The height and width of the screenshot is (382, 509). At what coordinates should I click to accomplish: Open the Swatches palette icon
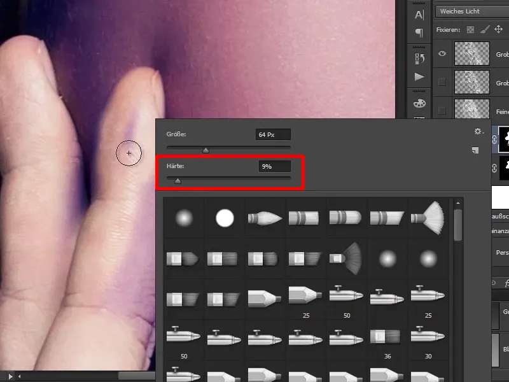point(419,103)
